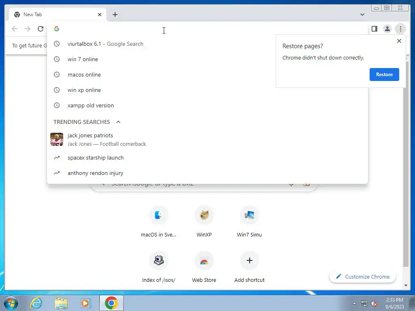Screen dimensions: 415x311
Task: Click the Chrome taskbar icon
Action: 111,303
